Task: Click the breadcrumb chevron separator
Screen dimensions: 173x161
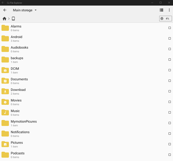Action: (x=9, y=19)
